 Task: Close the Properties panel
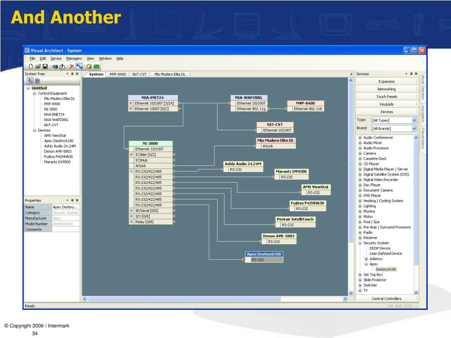click(x=77, y=200)
